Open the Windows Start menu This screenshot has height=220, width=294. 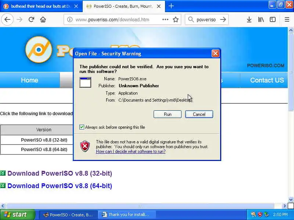pos(17,214)
